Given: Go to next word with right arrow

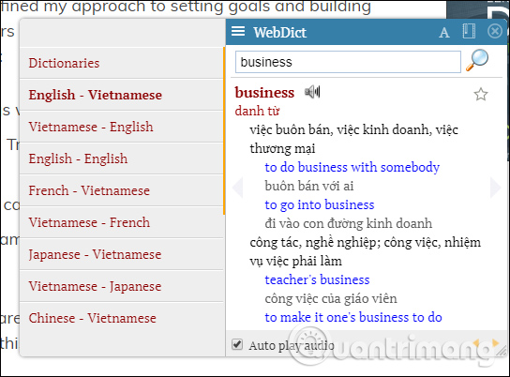Looking at the screenshot, I should (495, 188).
